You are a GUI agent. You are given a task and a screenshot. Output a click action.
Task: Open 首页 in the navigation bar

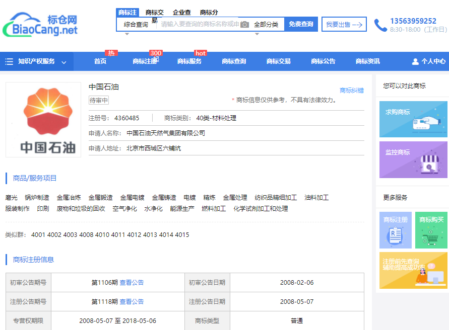click(100, 61)
